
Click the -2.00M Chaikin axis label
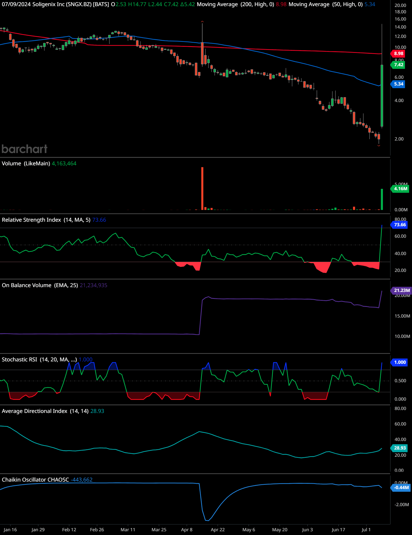pos(402,505)
